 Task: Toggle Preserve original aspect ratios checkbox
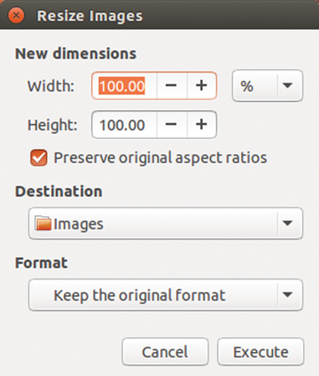tap(39, 158)
